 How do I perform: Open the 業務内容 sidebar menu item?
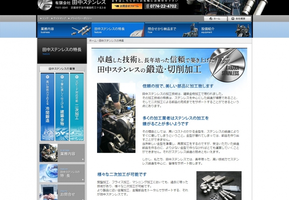pos(62,153)
